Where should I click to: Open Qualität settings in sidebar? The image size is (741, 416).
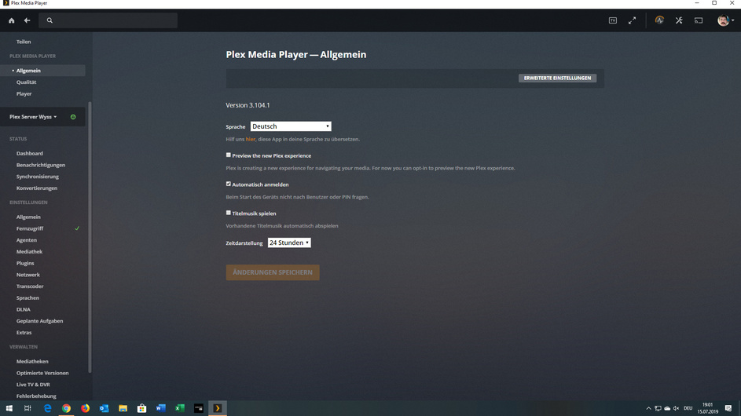tap(27, 82)
